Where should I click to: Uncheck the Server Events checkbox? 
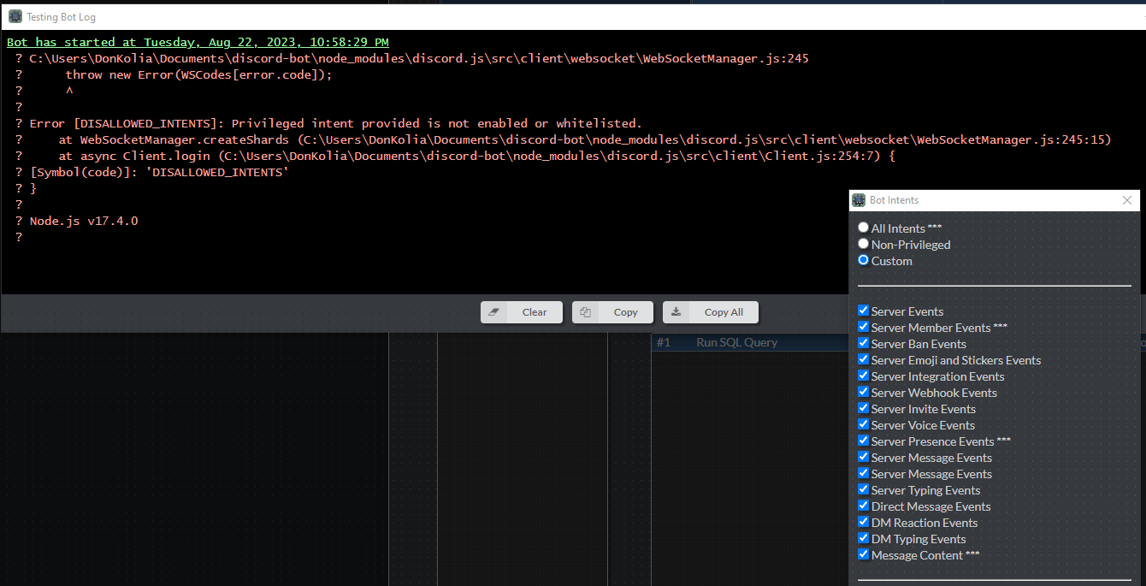(863, 310)
